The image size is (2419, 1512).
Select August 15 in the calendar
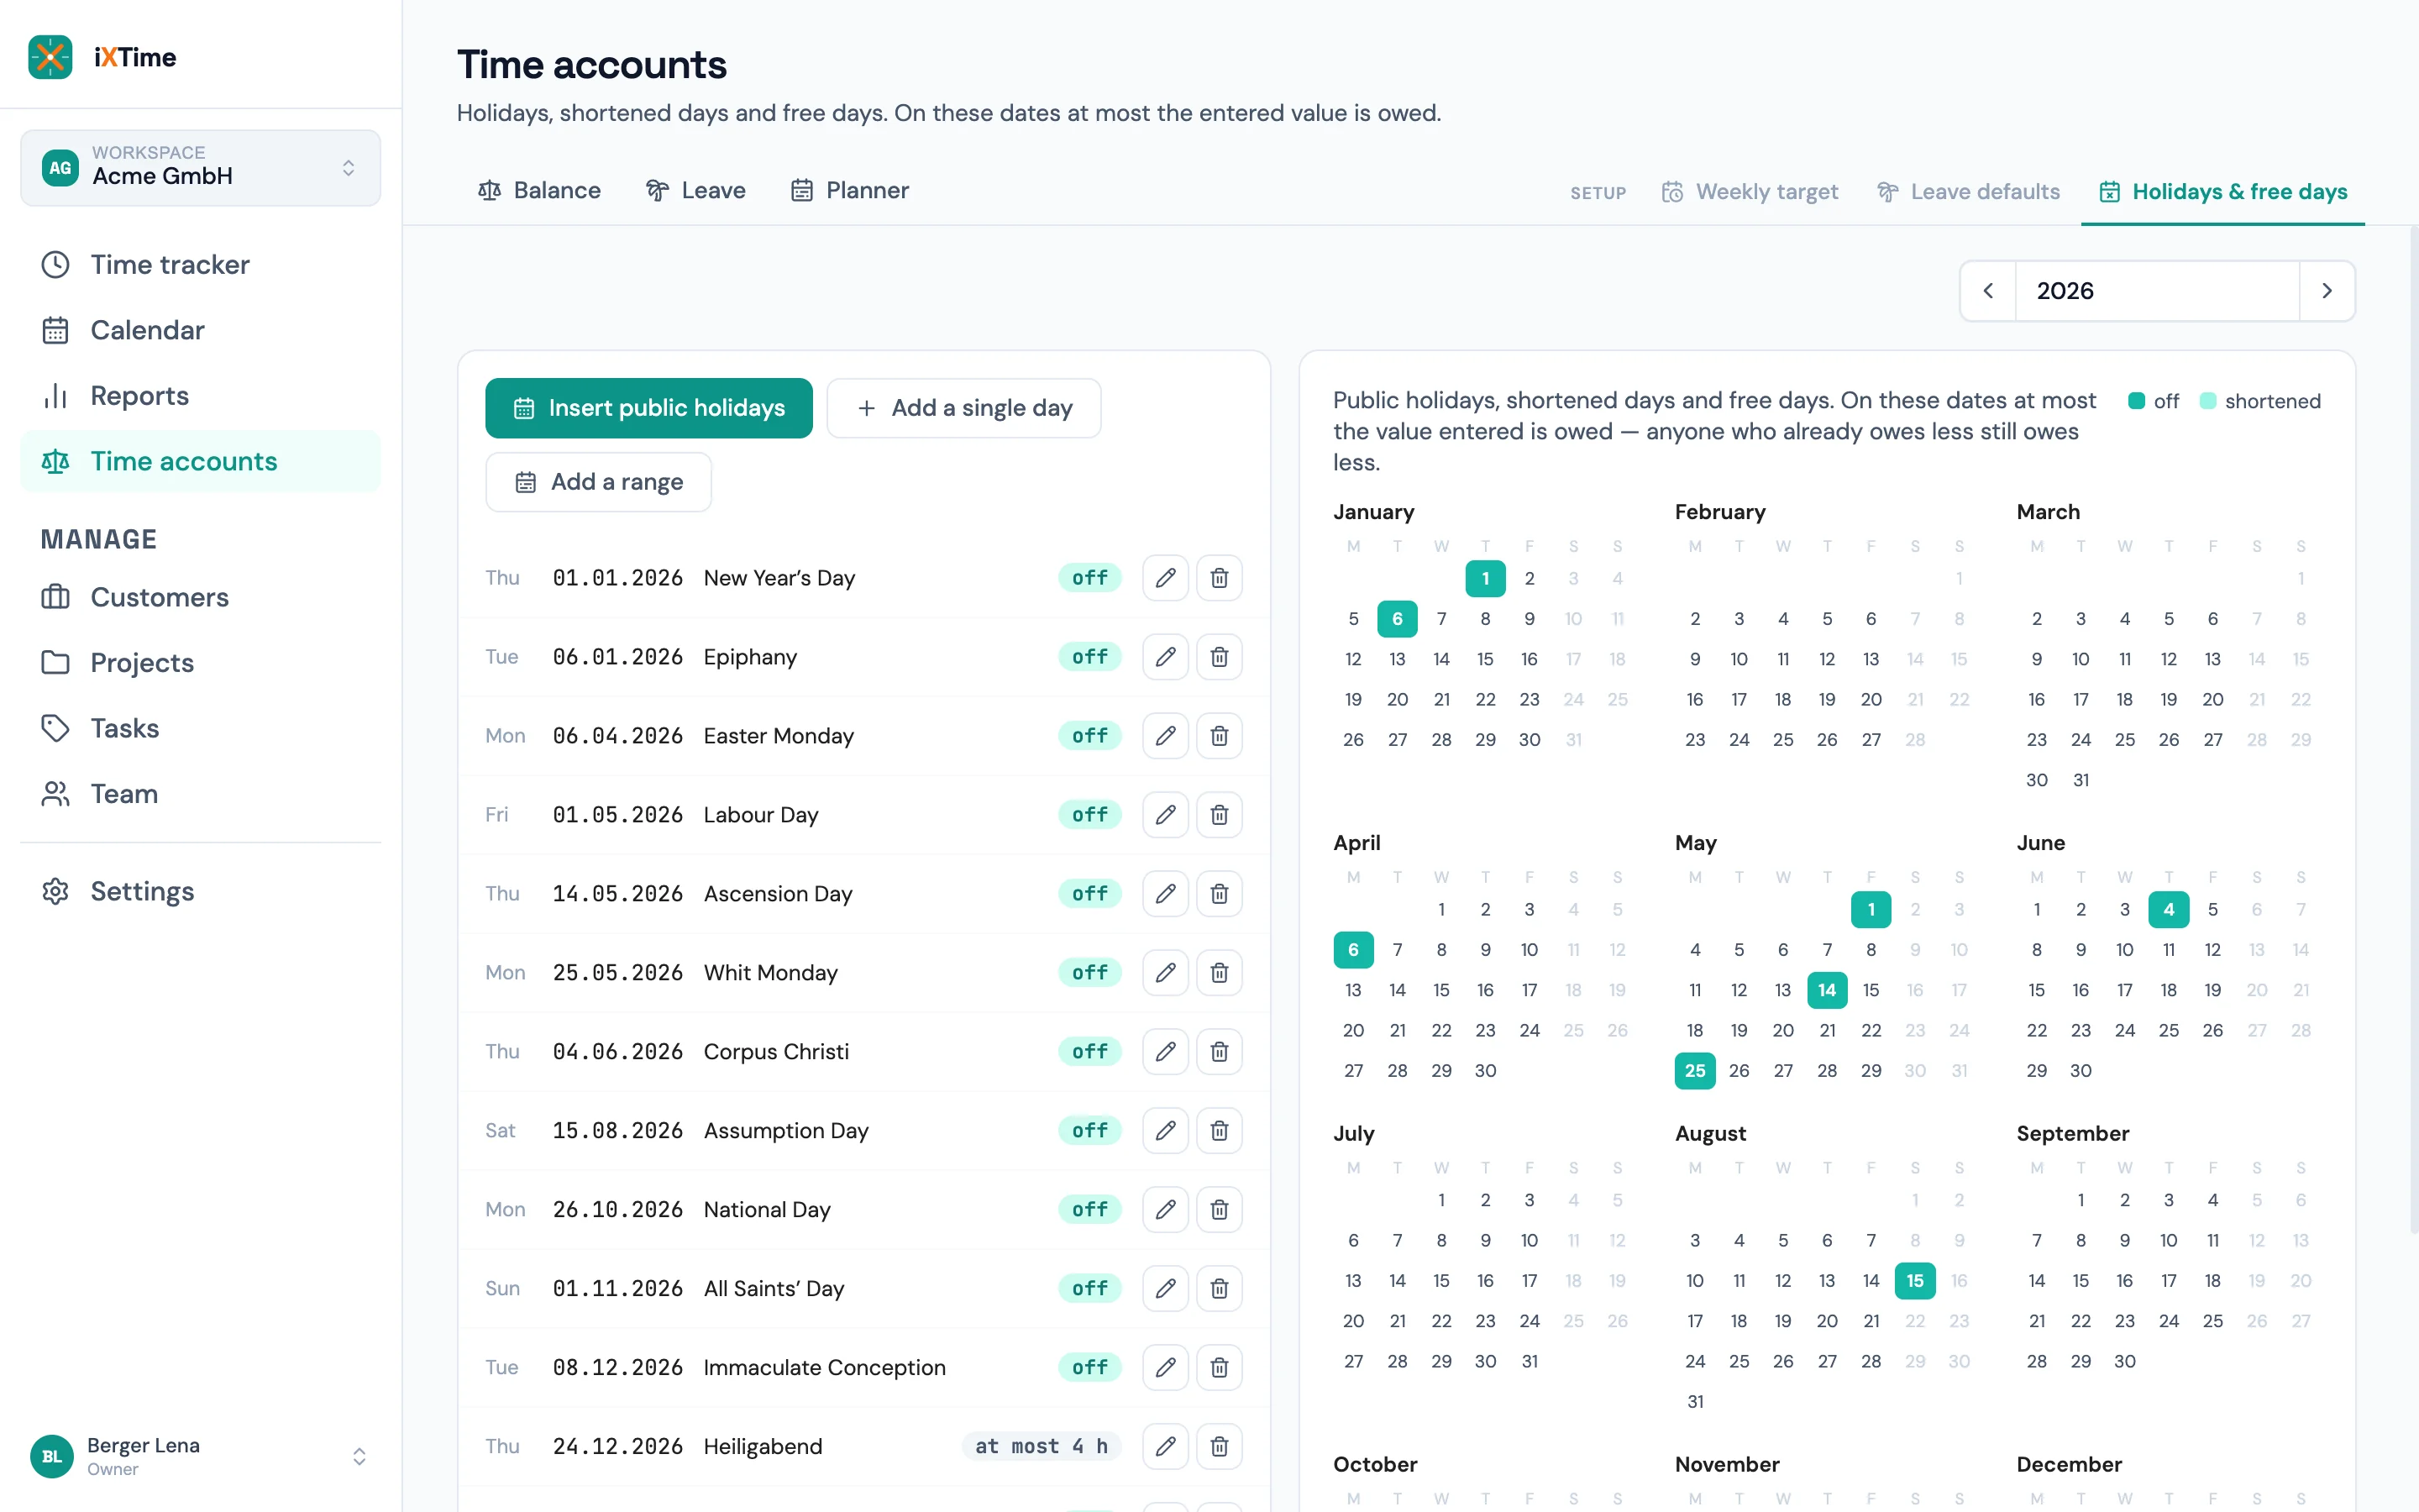coord(1915,1281)
